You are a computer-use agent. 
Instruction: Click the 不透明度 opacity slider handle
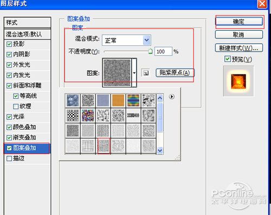pos(150,51)
